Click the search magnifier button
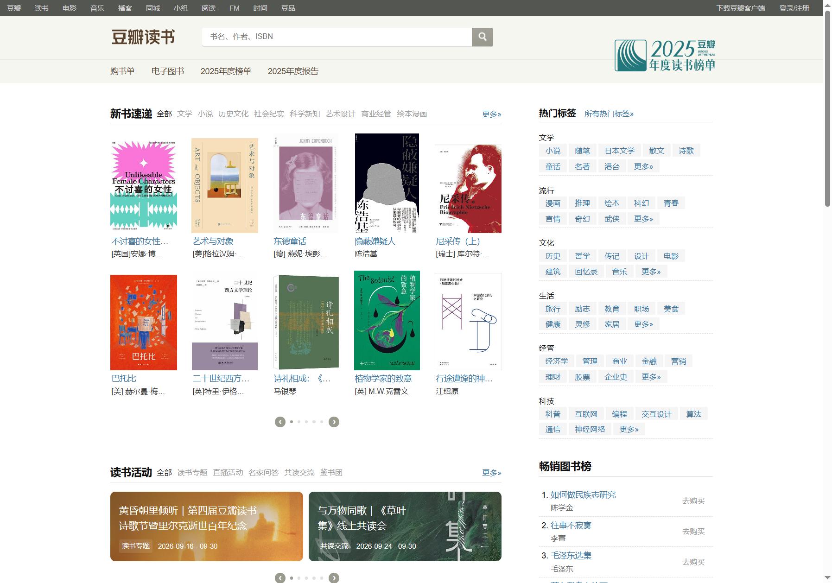Viewport: 832px width, 583px height. [x=482, y=37]
